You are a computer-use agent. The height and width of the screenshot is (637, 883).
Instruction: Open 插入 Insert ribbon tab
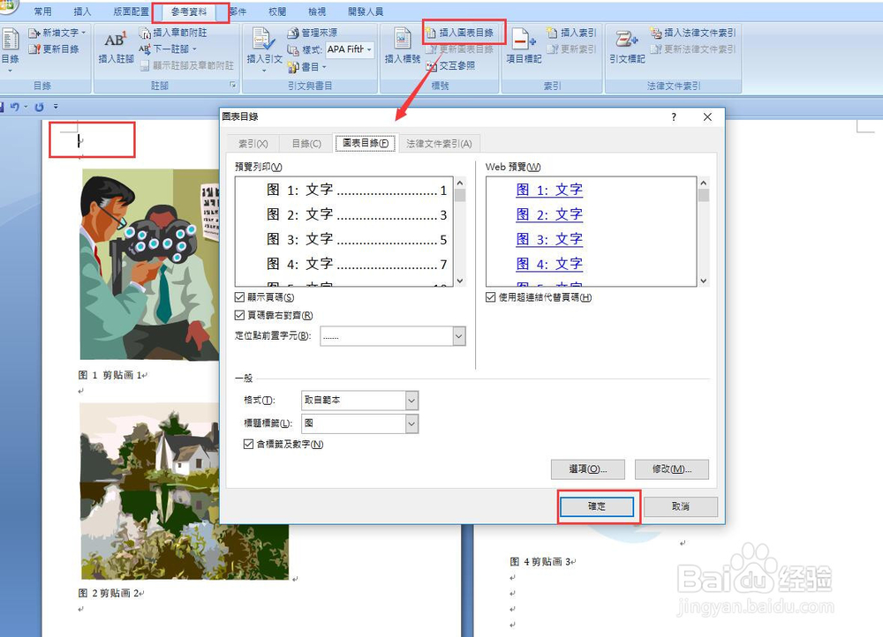(82, 11)
